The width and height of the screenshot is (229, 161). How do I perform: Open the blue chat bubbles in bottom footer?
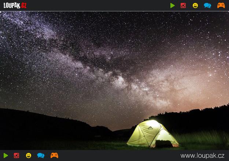click(x=41, y=155)
